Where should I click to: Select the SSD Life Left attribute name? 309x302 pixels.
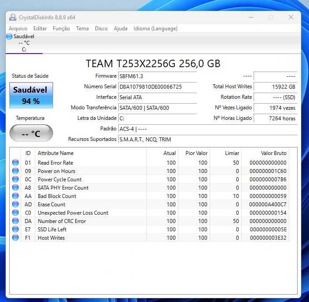pyautogui.click(x=52, y=230)
